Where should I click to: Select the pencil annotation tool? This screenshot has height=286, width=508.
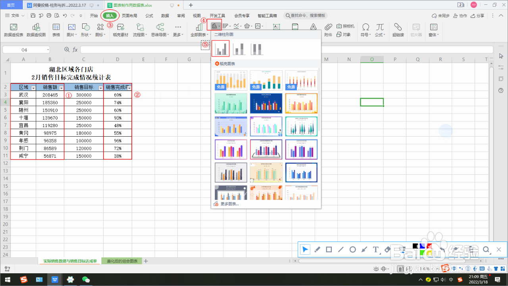click(317, 249)
